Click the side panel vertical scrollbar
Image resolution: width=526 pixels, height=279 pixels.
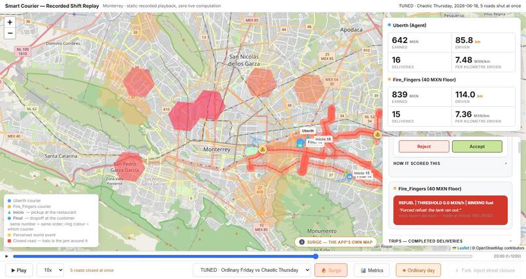coord(519,147)
